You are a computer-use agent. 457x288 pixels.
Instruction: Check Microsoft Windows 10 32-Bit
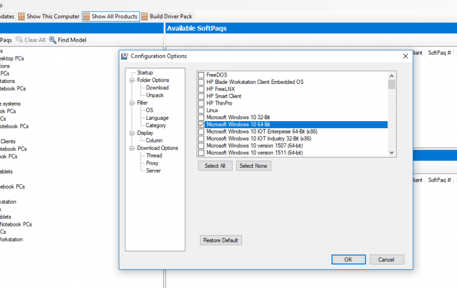(x=201, y=117)
